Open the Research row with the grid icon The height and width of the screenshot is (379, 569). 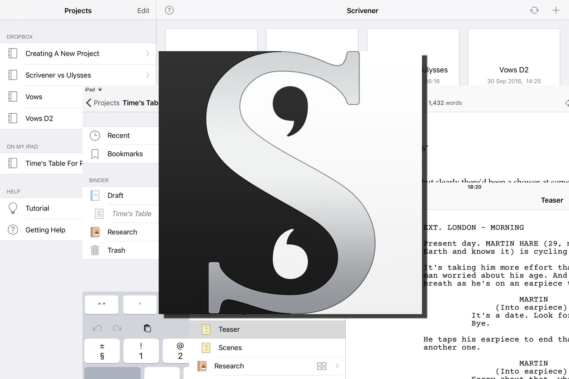[x=267, y=366]
